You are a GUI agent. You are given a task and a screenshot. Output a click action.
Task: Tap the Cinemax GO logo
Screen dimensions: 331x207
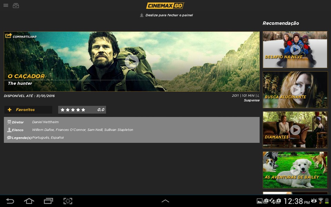(x=165, y=6)
